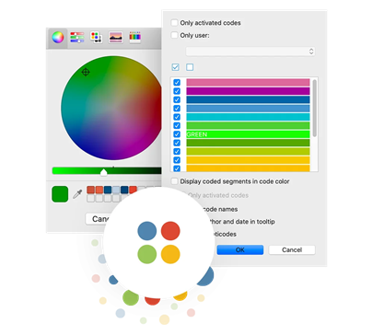Click the OK button

click(240, 249)
